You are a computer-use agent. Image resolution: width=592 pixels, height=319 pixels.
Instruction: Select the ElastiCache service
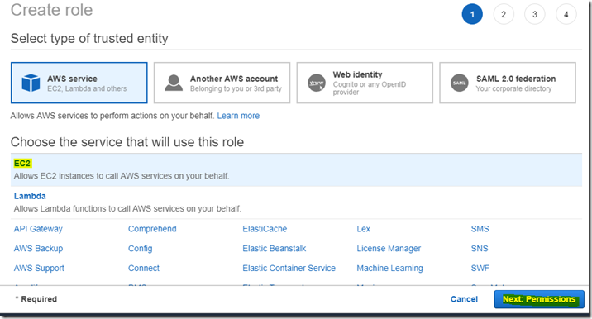pos(265,229)
